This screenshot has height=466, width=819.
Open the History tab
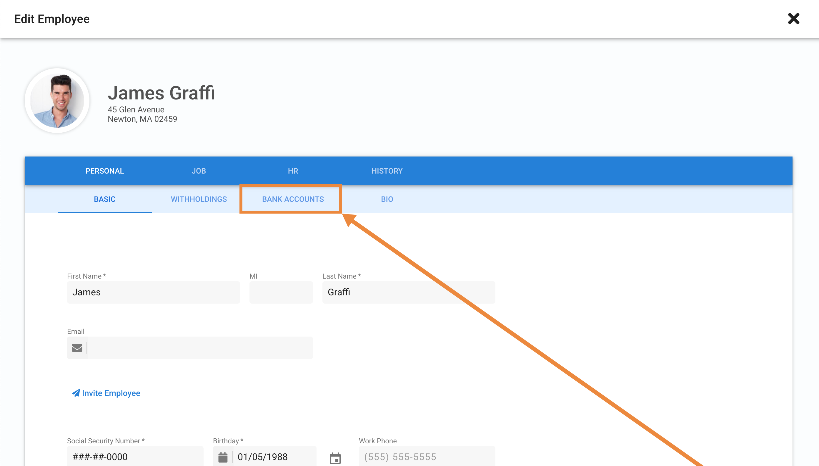(387, 171)
